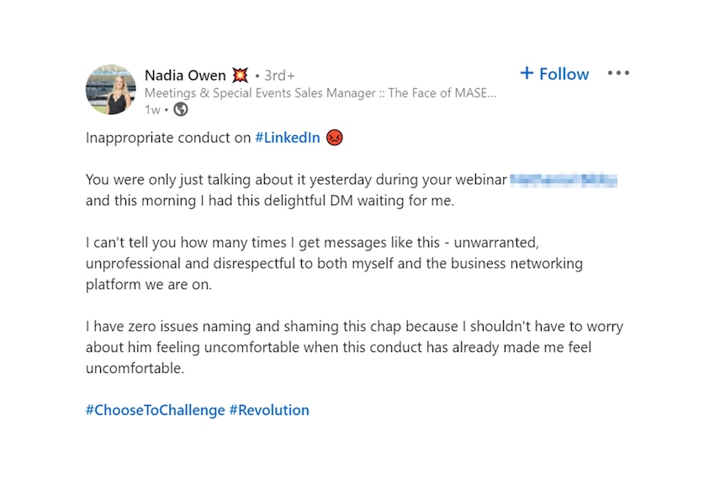Click the Nadia Owen name link
Screen dimensions: 725x483
pos(185,76)
